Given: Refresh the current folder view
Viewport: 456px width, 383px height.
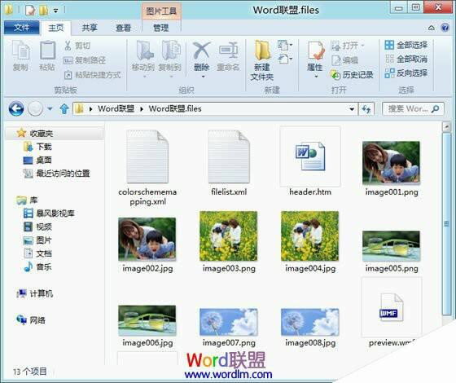Looking at the screenshot, I should [366, 109].
